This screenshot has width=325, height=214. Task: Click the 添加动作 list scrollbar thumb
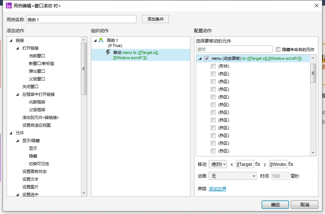[x=84, y=69]
